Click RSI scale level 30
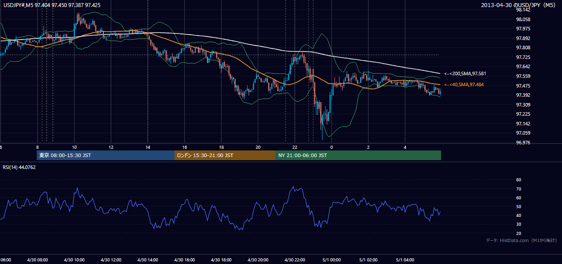This screenshot has width=562, height=264. [518, 224]
